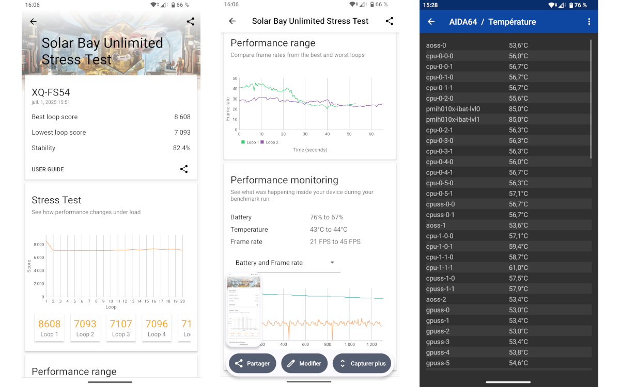Tap the Frame rate 21 FPS to 45 FPS row
The width and height of the screenshot is (620, 387).
coord(309,242)
